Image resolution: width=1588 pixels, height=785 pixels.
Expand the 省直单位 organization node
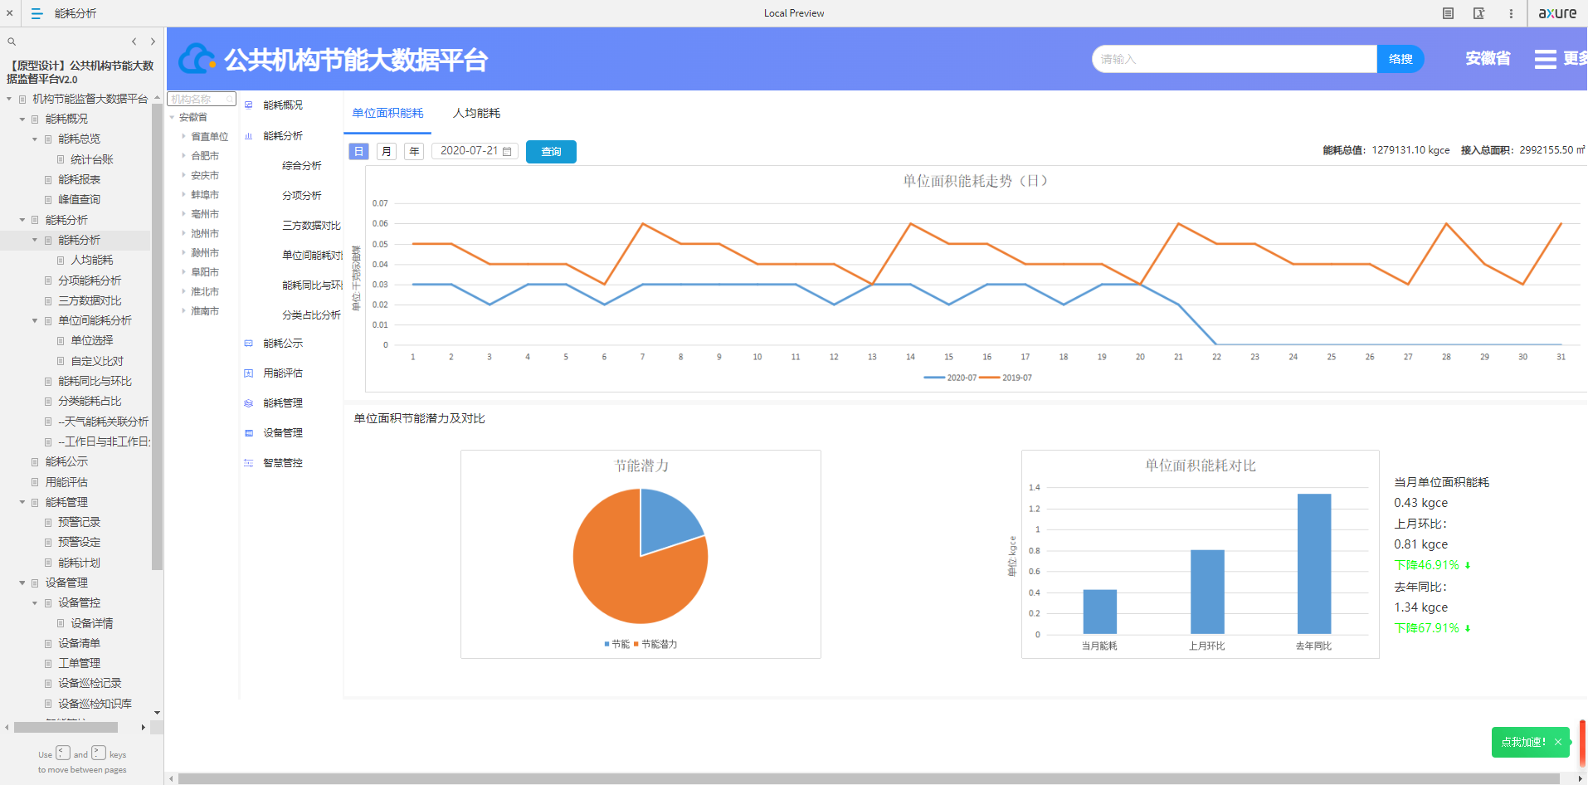[x=183, y=136]
